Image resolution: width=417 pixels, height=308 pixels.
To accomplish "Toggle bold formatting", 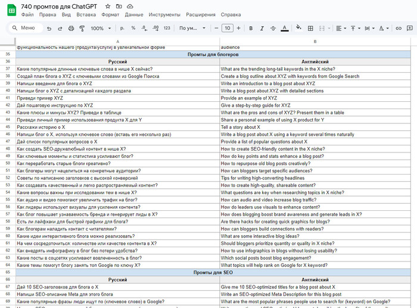I will [x=251, y=28].
